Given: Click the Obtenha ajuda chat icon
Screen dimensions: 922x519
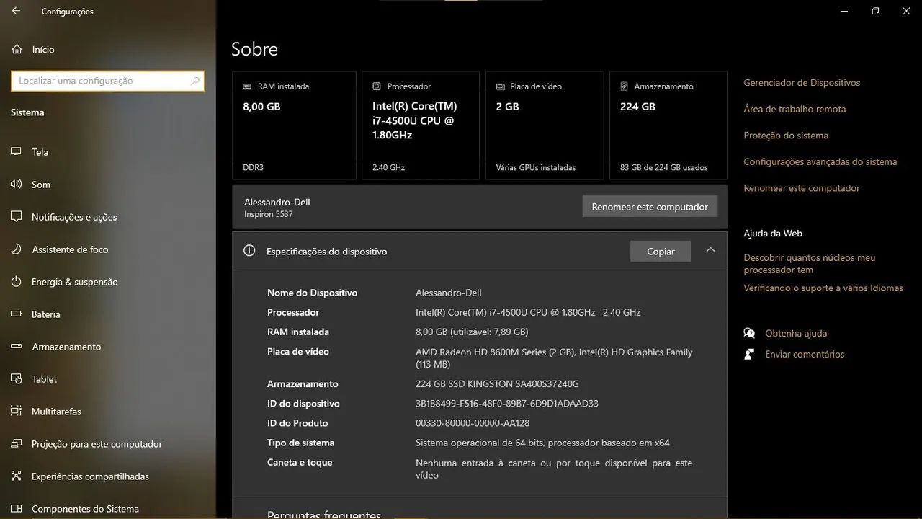Looking at the screenshot, I should pos(750,333).
